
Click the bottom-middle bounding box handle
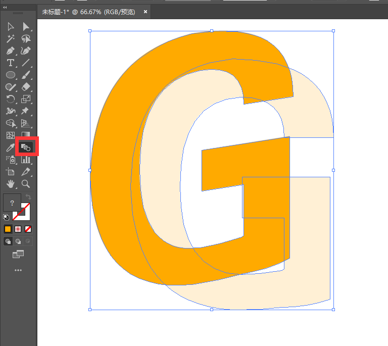pyautogui.click(x=212, y=310)
